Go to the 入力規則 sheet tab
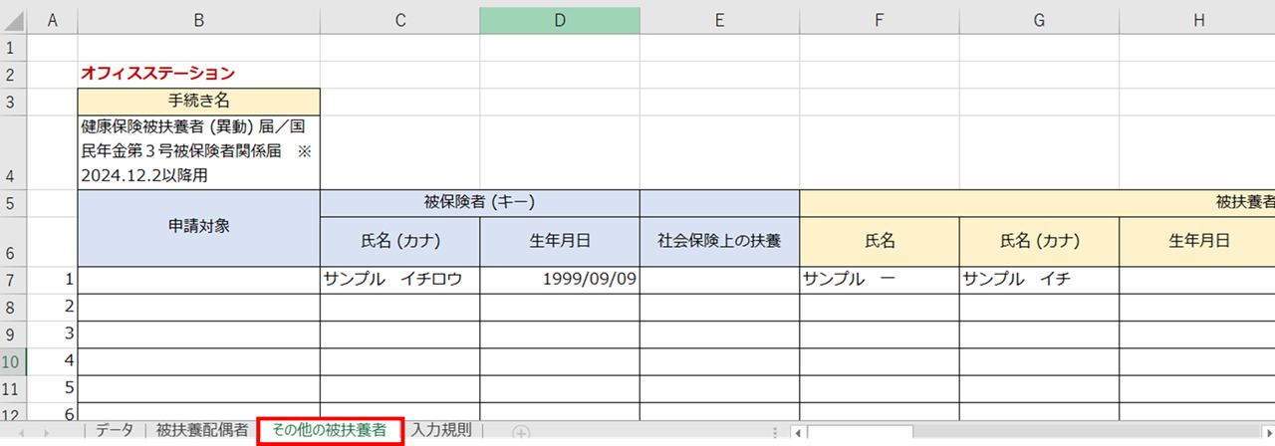The height and width of the screenshot is (446, 1275). click(x=442, y=431)
